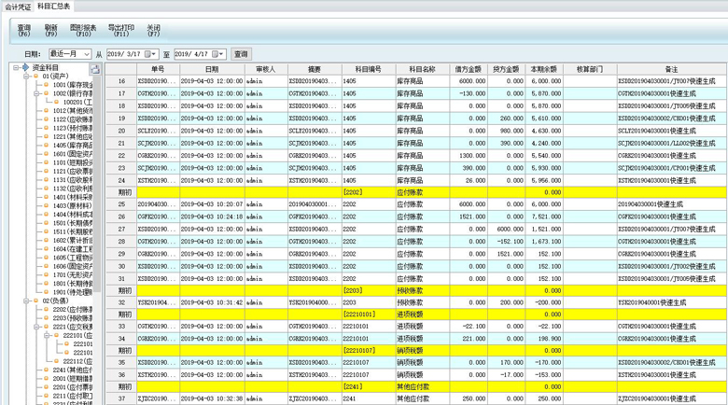The width and height of the screenshot is (728, 405).
Task: Switch to the 会计凭证 tab
Action: pyautogui.click(x=17, y=7)
